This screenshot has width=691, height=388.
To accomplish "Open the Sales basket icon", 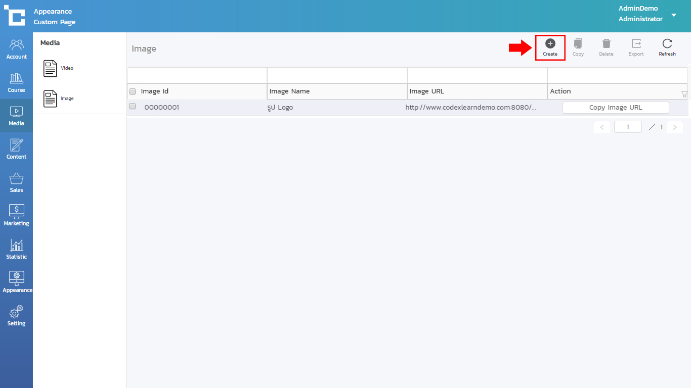I will [x=16, y=179].
